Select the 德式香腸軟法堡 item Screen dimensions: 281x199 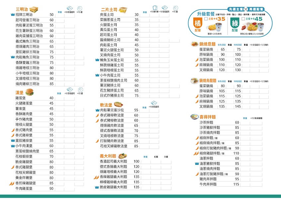tap(129, 131)
